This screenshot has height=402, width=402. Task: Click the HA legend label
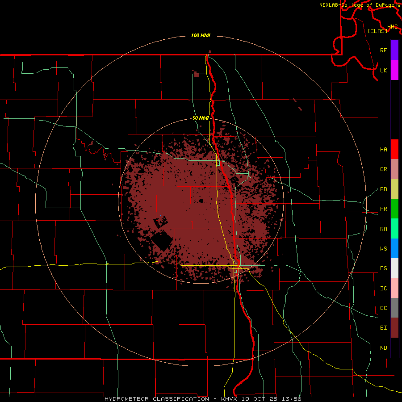pos(383,149)
